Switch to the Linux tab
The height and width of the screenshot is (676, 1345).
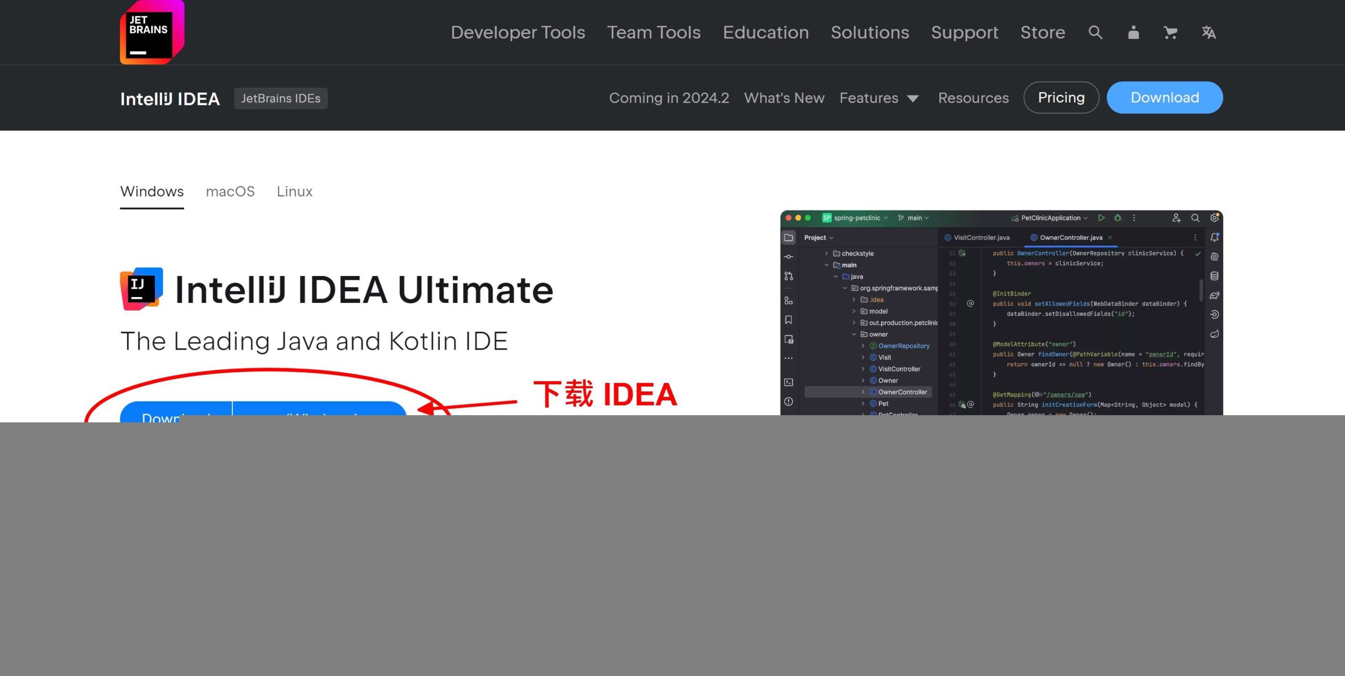pyautogui.click(x=294, y=192)
